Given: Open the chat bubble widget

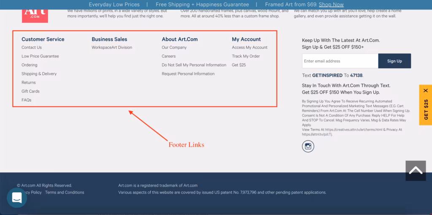Looking at the screenshot, I should click(17, 198).
